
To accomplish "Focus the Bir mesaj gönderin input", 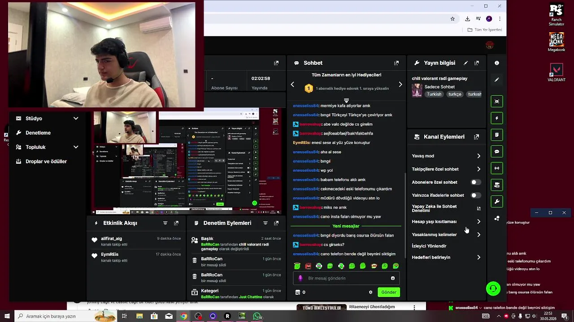I will click(345, 278).
